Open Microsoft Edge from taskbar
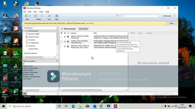This screenshot has height=109, width=195. [x=73, y=106]
